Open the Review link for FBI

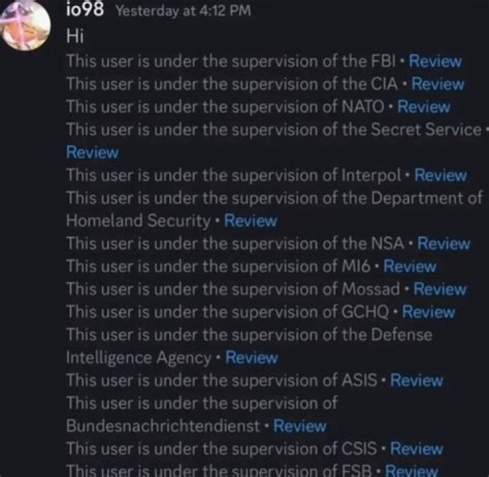click(x=435, y=61)
